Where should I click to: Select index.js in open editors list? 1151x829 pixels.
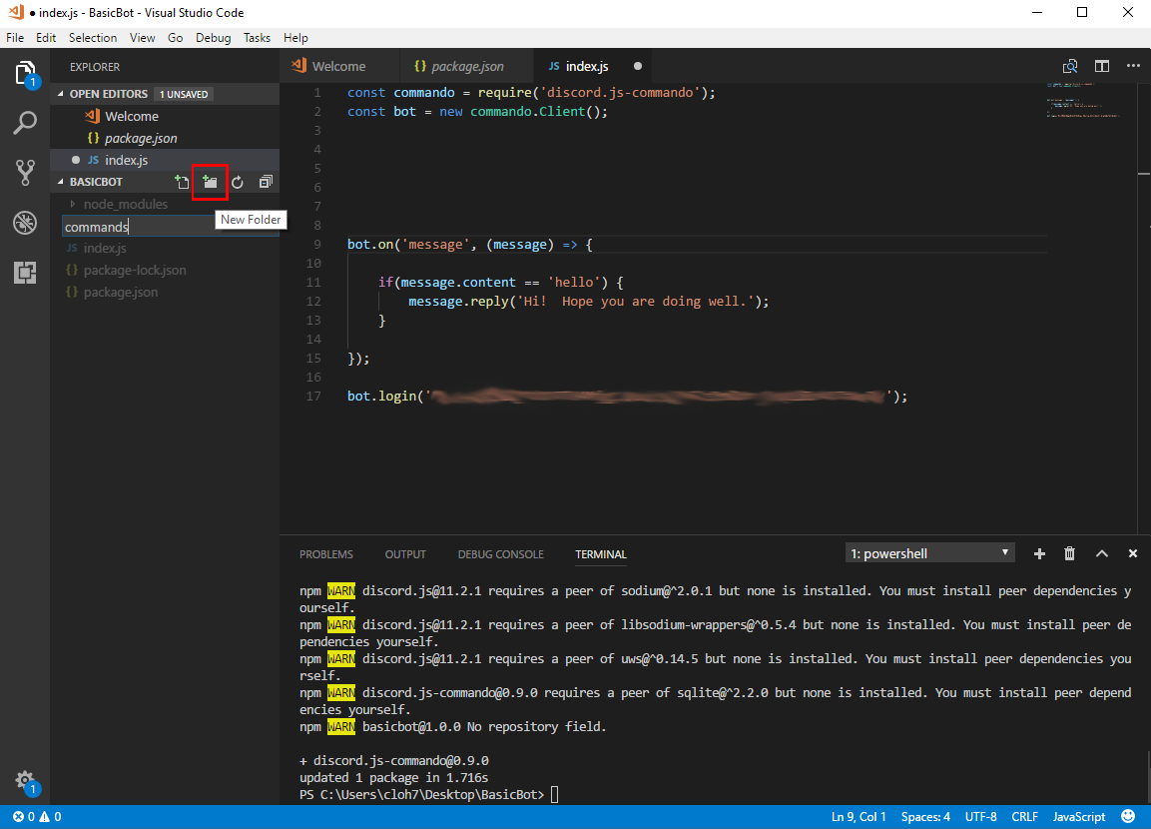[x=165, y=160]
